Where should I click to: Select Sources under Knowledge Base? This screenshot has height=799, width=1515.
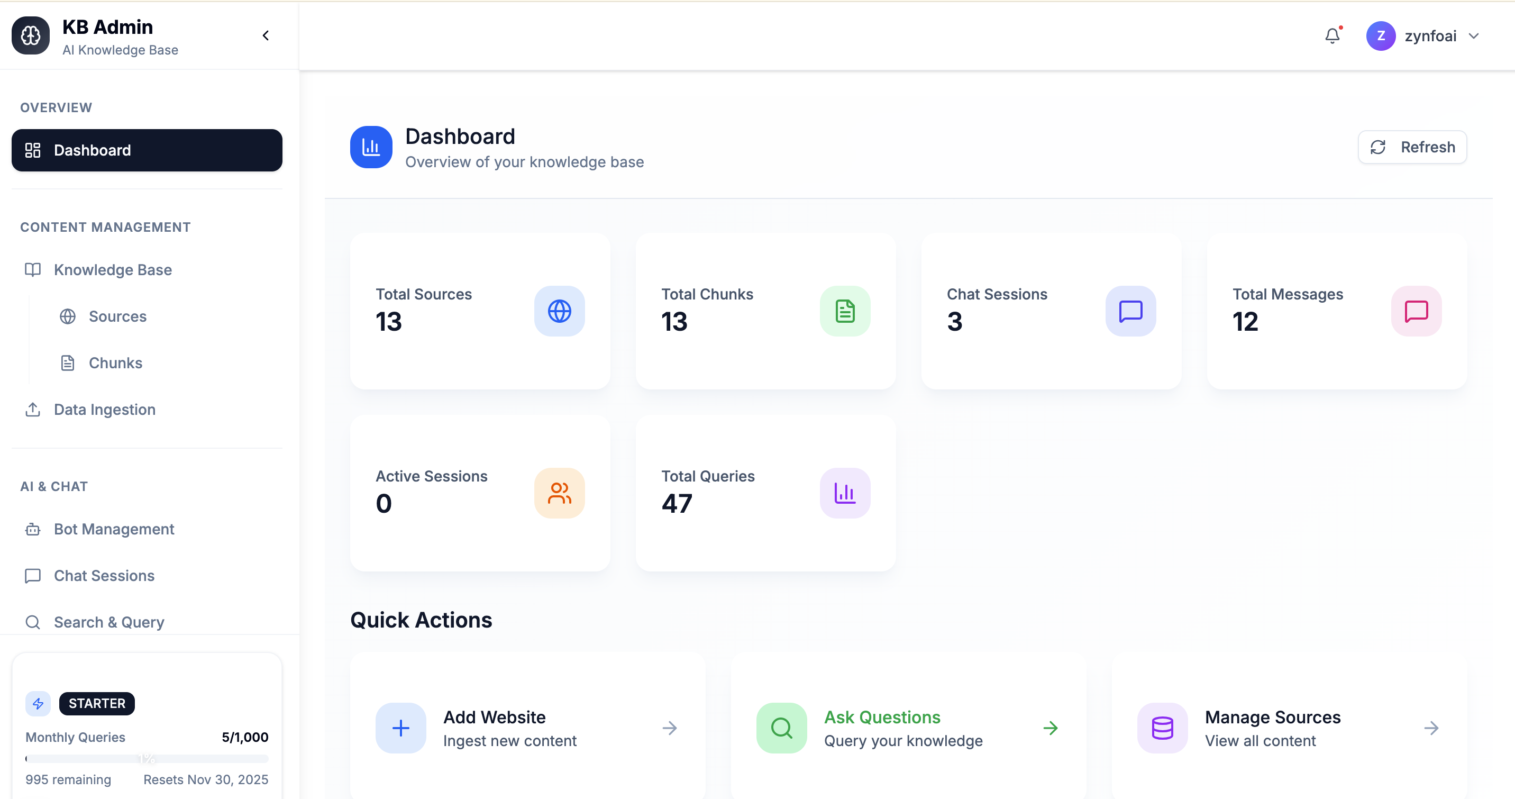point(117,316)
